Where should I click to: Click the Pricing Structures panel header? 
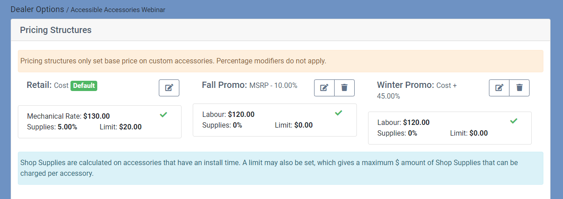click(x=281, y=30)
